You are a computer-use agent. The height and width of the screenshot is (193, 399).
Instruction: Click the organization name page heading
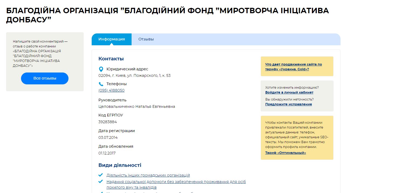click(x=167, y=15)
